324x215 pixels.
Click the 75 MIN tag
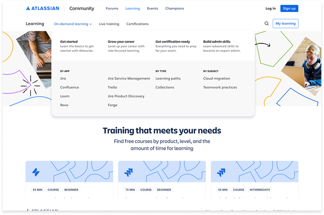130,190
